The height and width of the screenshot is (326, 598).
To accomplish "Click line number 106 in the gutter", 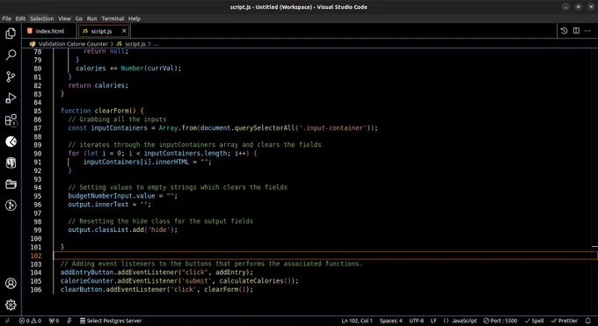I will coord(36,289).
